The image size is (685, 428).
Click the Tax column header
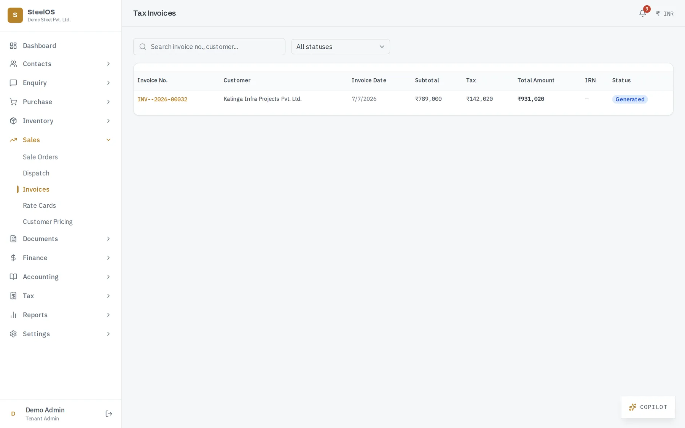coord(471,80)
